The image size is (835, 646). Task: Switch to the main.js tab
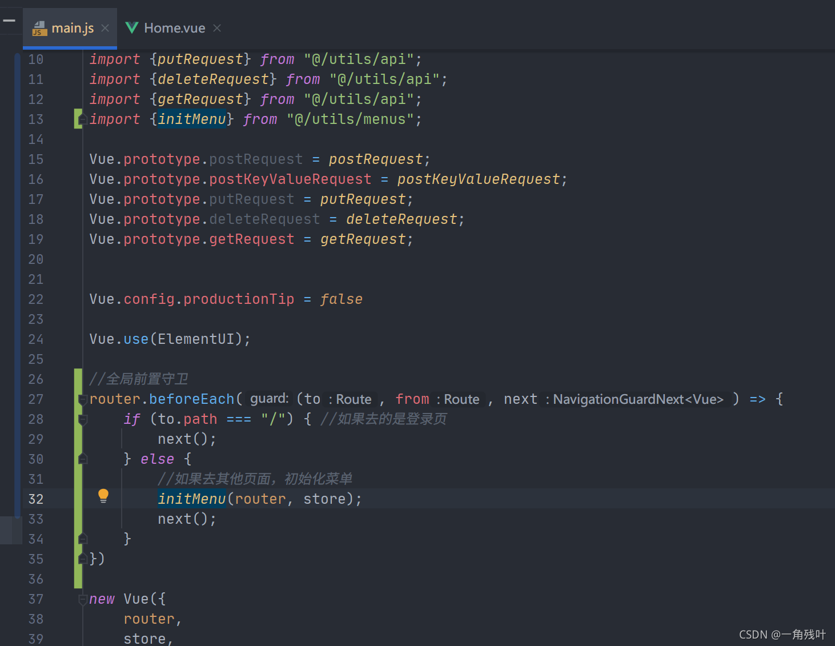point(70,28)
